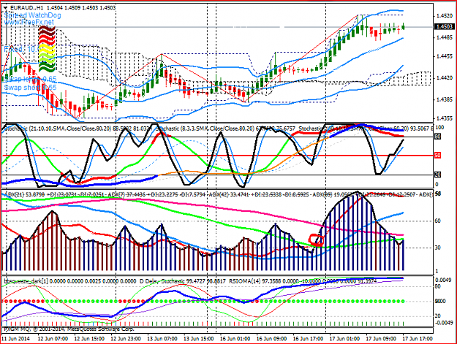The width and height of the screenshot is (457, 344).
Task: Click the stochastic 80 level label
Action: (438, 137)
